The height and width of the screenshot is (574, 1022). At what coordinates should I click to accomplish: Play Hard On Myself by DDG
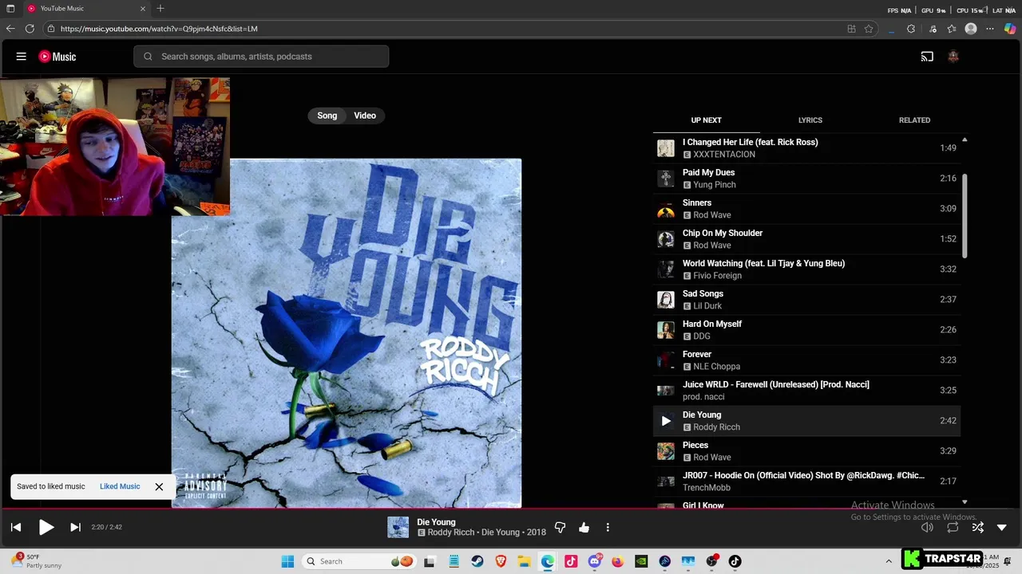click(806, 330)
